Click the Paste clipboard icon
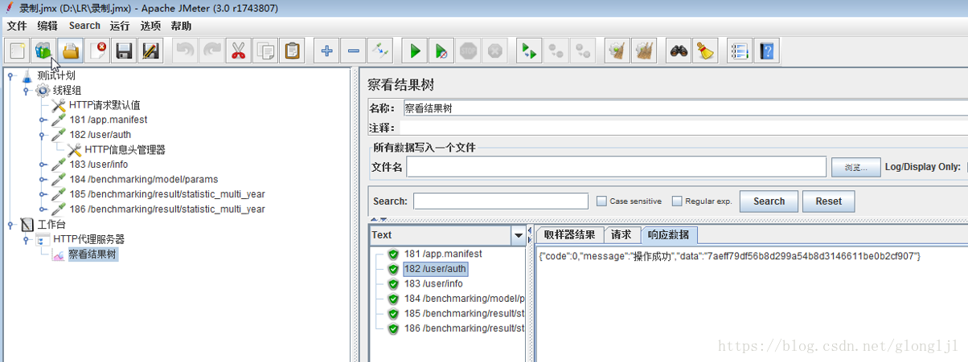 [292, 51]
